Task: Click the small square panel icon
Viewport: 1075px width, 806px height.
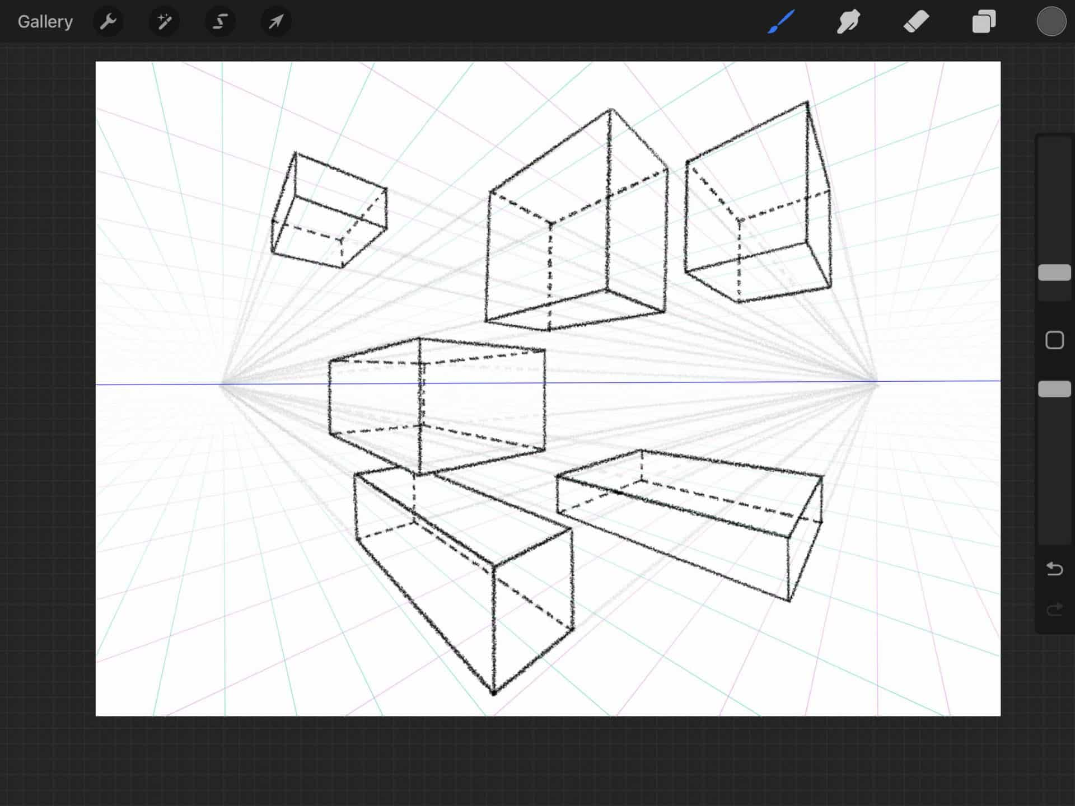Action: [1055, 340]
